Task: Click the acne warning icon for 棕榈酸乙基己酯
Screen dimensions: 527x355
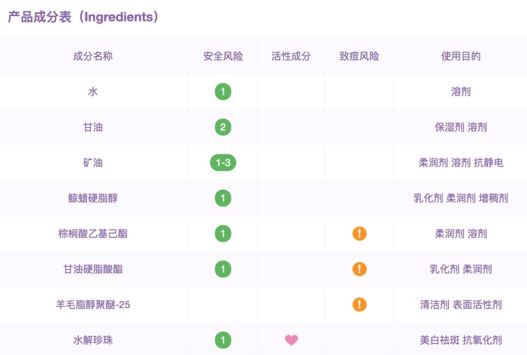Action: 359,233
